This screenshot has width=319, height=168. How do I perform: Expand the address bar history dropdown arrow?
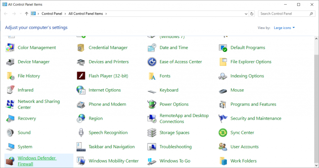pos(246,14)
